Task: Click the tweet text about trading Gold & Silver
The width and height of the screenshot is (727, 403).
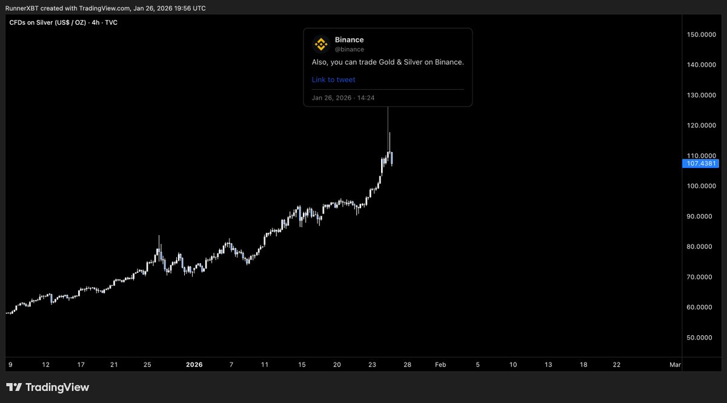Action: [388, 62]
